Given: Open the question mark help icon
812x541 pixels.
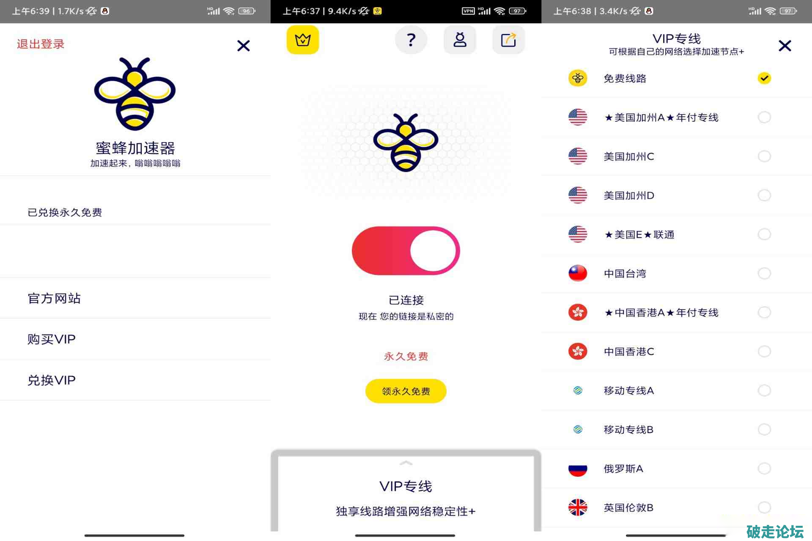Looking at the screenshot, I should click(411, 40).
